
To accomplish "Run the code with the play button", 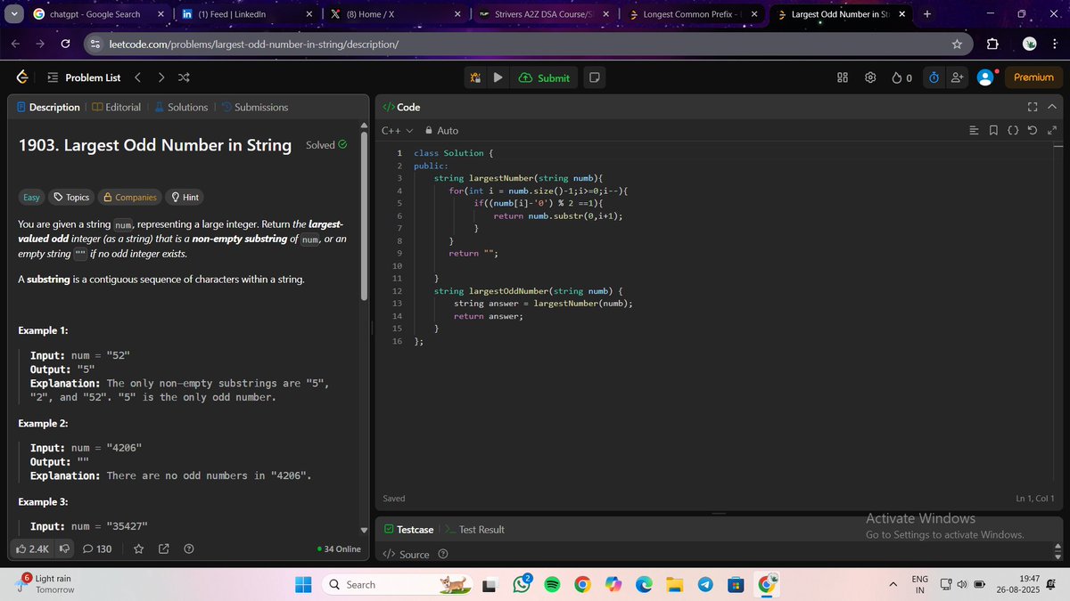I will pyautogui.click(x=498, y=77).
